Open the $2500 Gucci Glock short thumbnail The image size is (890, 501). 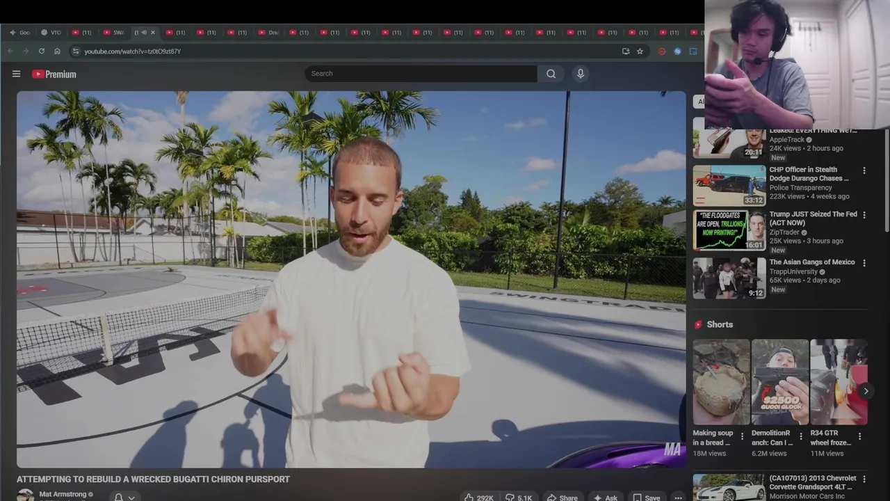[780, 382]
